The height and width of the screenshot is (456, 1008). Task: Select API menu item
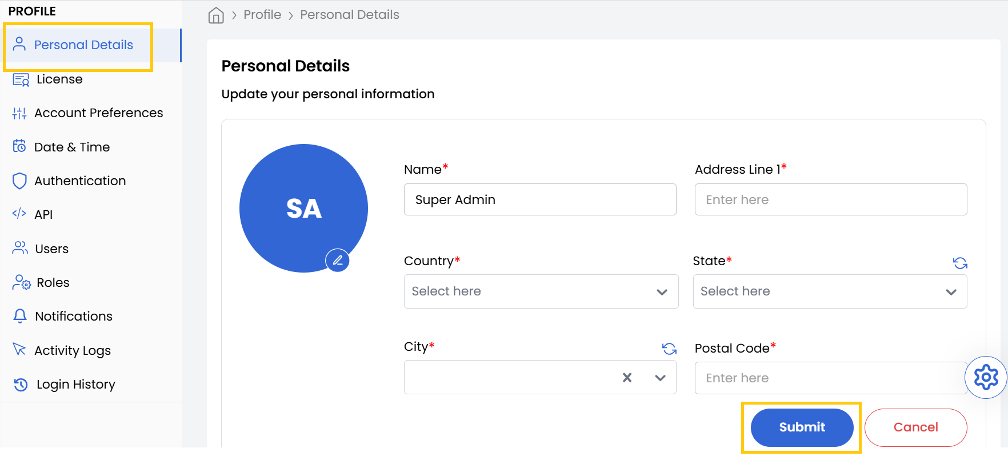point(91,214)
